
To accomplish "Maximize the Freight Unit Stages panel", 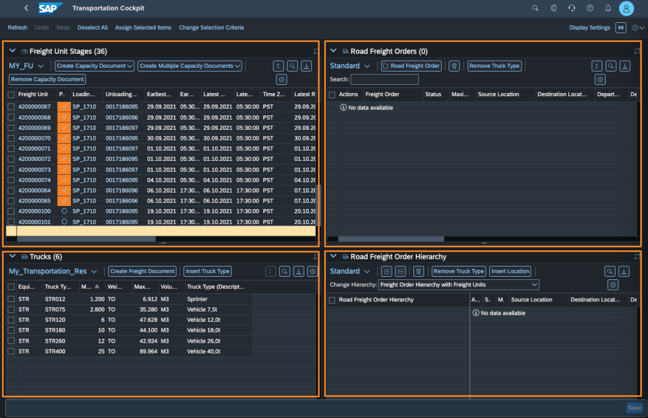I will pyautogui.click(x=316, y=51).
